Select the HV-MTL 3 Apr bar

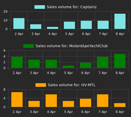coord(34,104)
